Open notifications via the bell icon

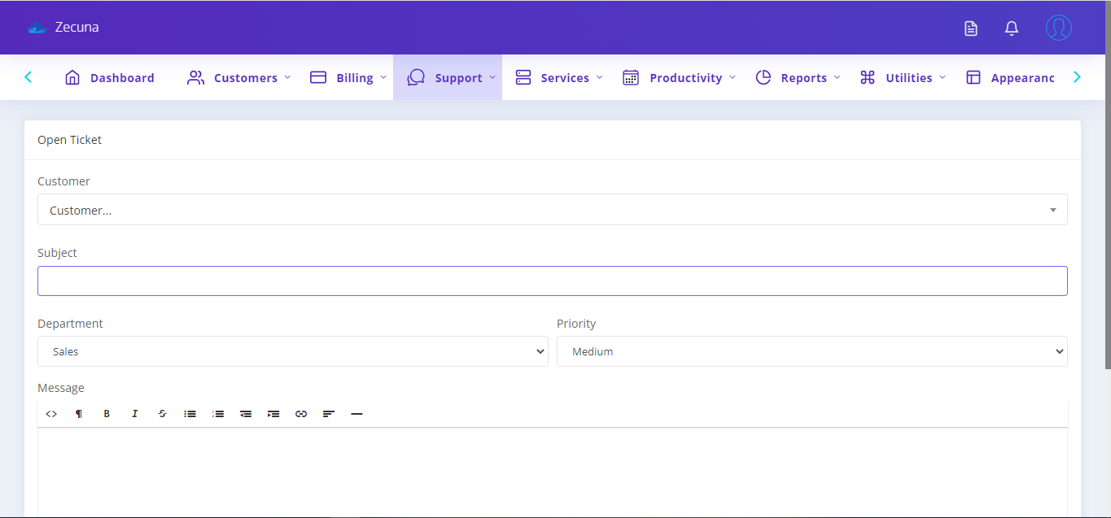tap(1011, 27)
